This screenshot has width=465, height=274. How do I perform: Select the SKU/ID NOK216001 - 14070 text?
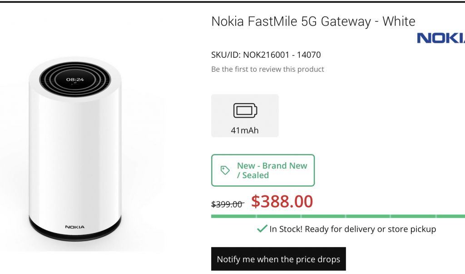tap(265, 55)
